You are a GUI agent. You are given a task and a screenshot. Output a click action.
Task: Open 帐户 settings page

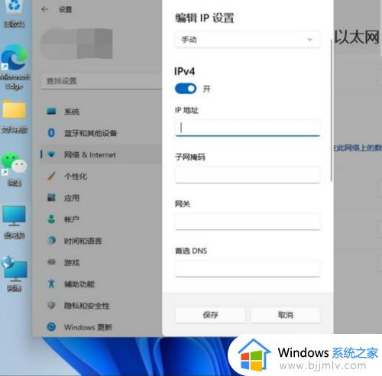pyautogui.click(x=101, y=219)
